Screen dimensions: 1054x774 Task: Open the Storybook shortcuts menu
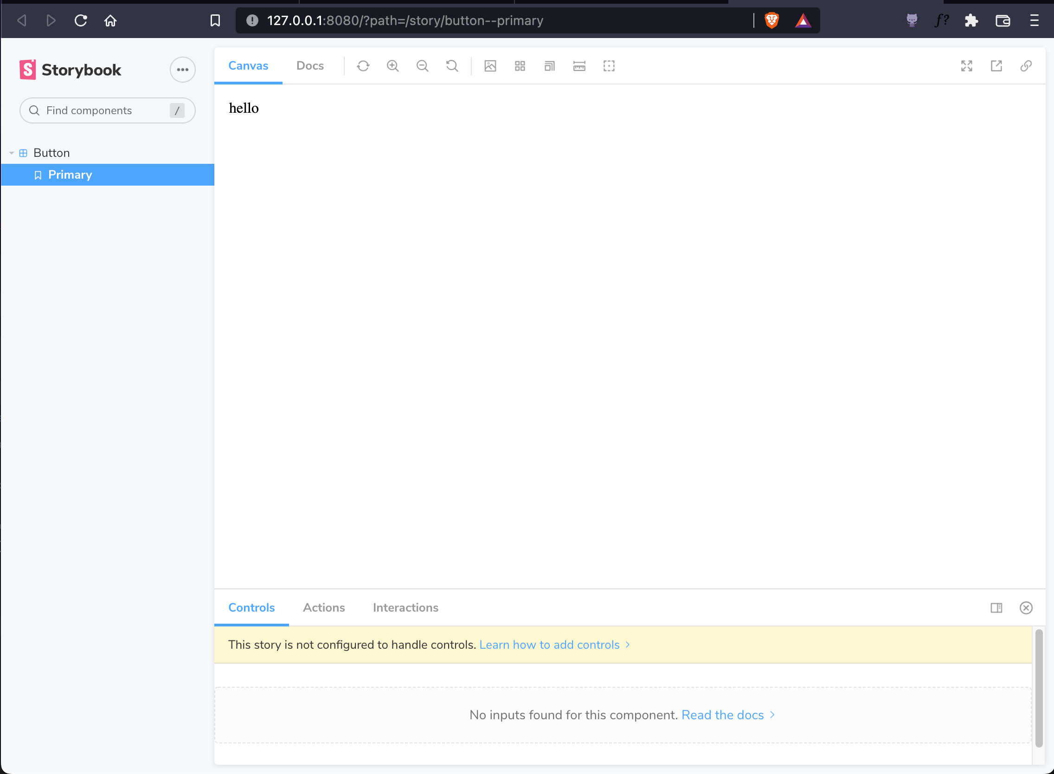pyautogui.click(x=182, y=69)
